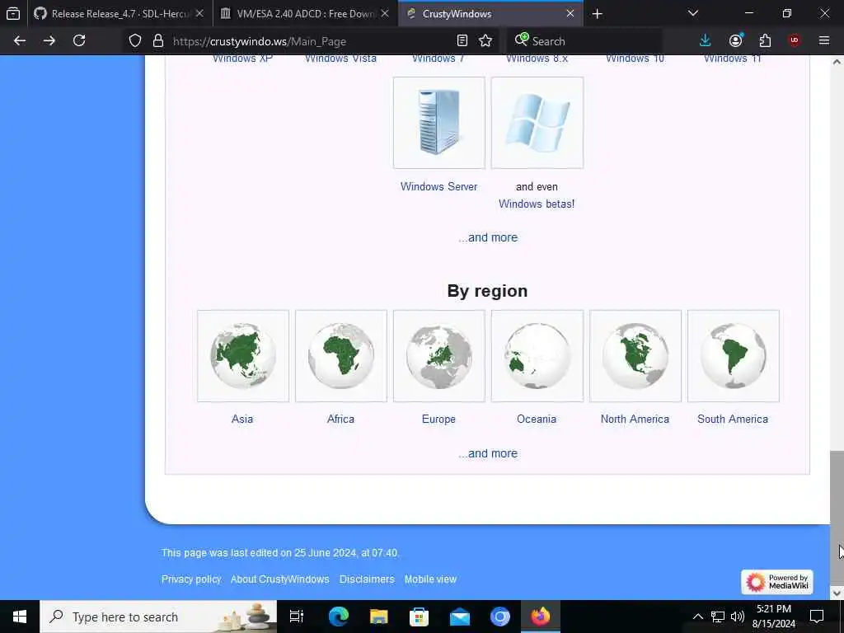Click '...and more' above By region
Viewport: 844px width, 633px height.
pos(488,237)
